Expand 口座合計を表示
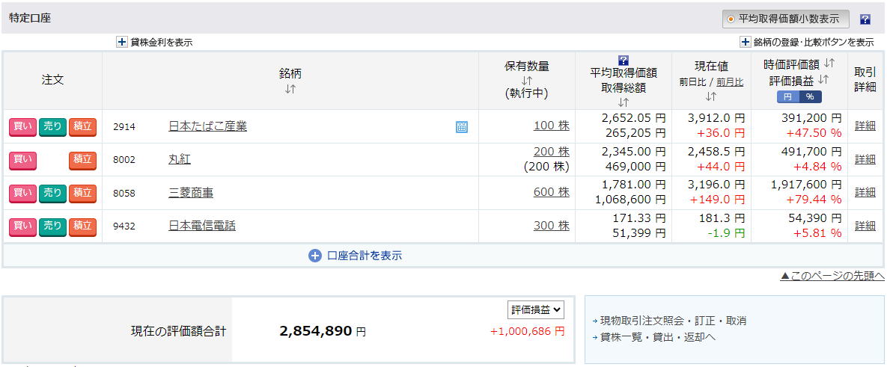This screenshot has height=367, width=887. tap(356, 255)
